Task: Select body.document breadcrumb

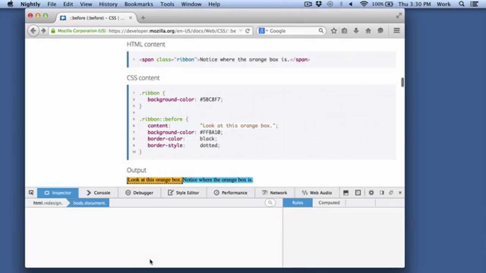Action: pyautogui.click(x=89, y=203)
